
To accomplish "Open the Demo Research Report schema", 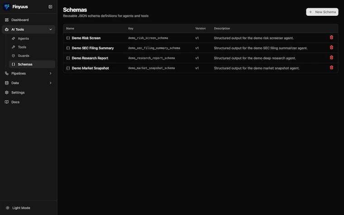I will coord(90,58).
